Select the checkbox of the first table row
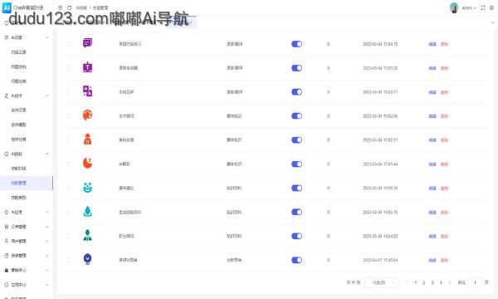 pos(69,44)
